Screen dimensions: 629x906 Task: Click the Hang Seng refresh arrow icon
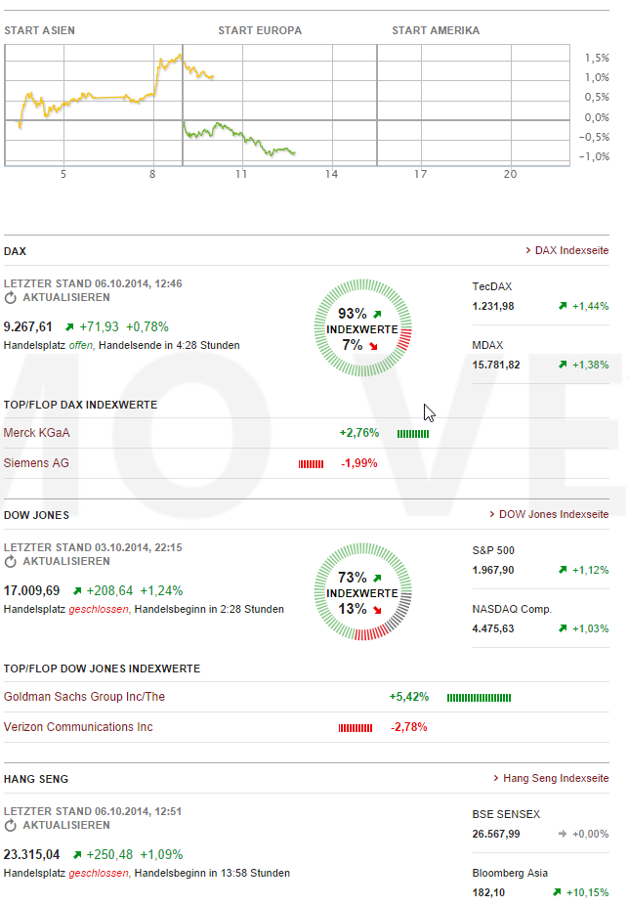click(11, 825)
